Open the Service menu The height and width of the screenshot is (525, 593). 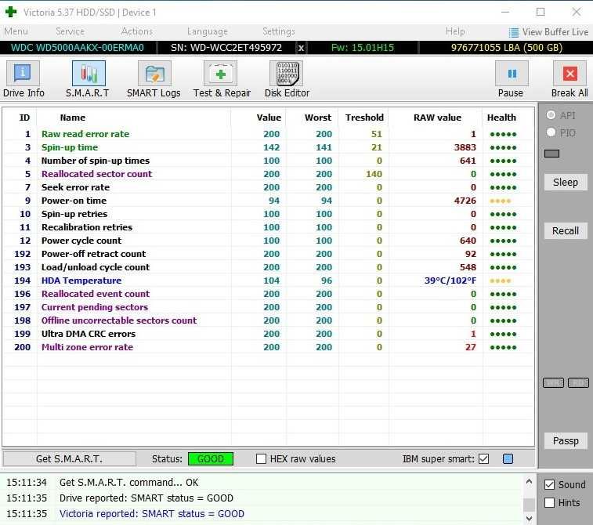click(70, 31)
